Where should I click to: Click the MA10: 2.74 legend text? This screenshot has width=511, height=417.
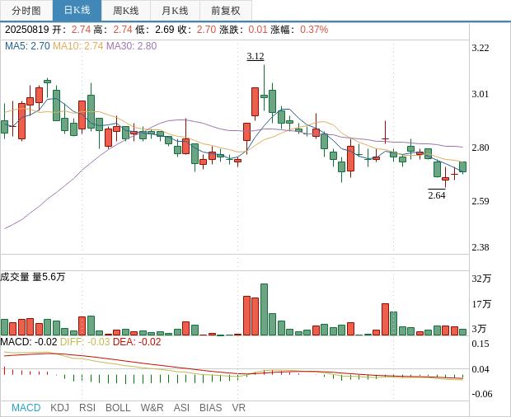click(x=78, y=46)
